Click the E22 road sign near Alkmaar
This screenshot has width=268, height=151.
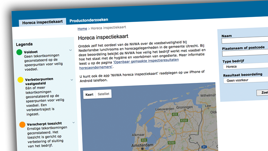(144, 140)
